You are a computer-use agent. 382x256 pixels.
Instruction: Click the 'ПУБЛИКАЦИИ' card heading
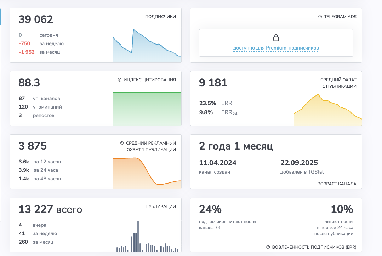click(160, 206)
